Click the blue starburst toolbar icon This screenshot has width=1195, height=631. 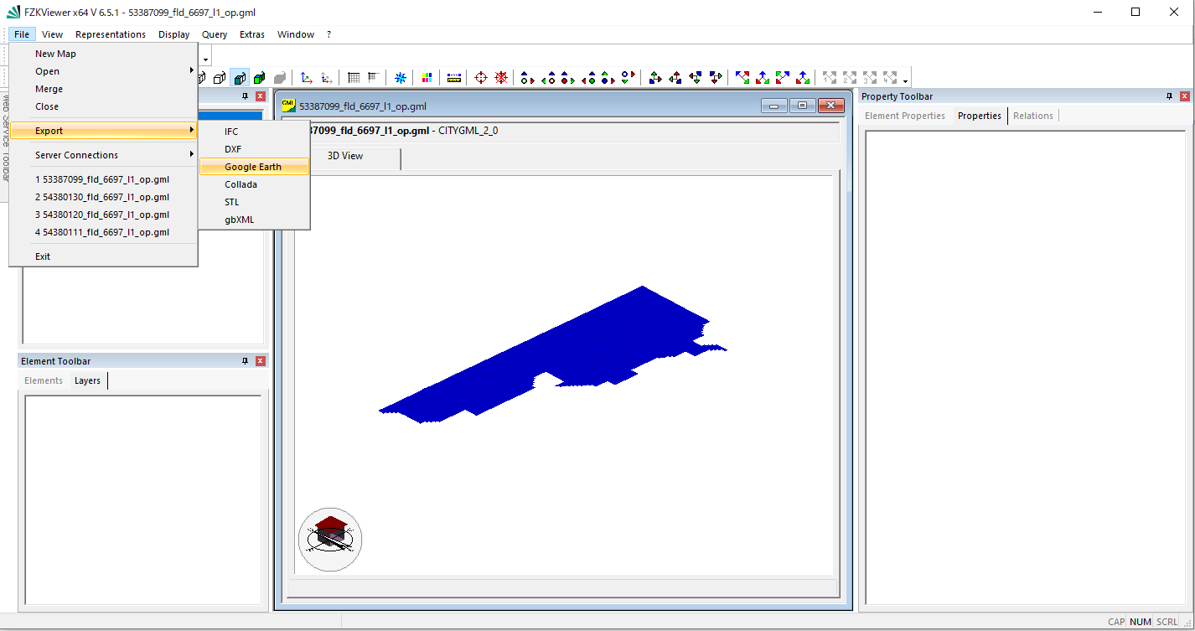coord(401,78)
